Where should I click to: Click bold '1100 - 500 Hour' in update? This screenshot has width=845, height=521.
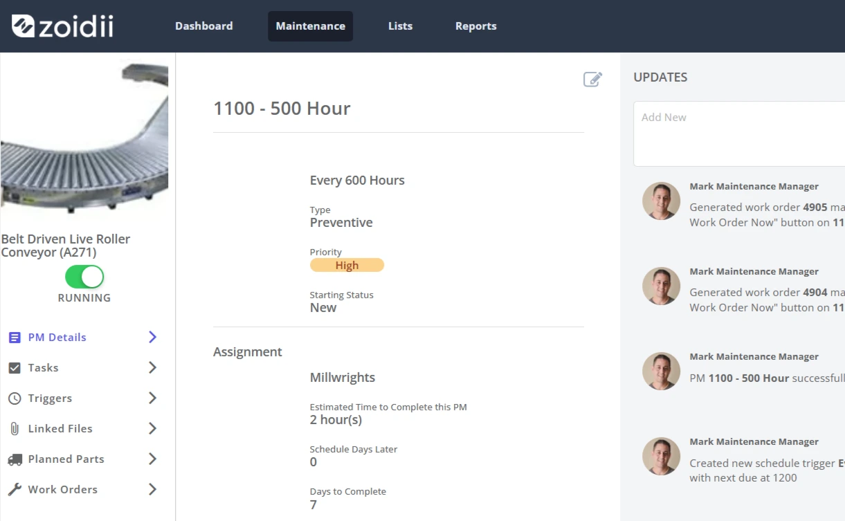click(x=749, y=378)
